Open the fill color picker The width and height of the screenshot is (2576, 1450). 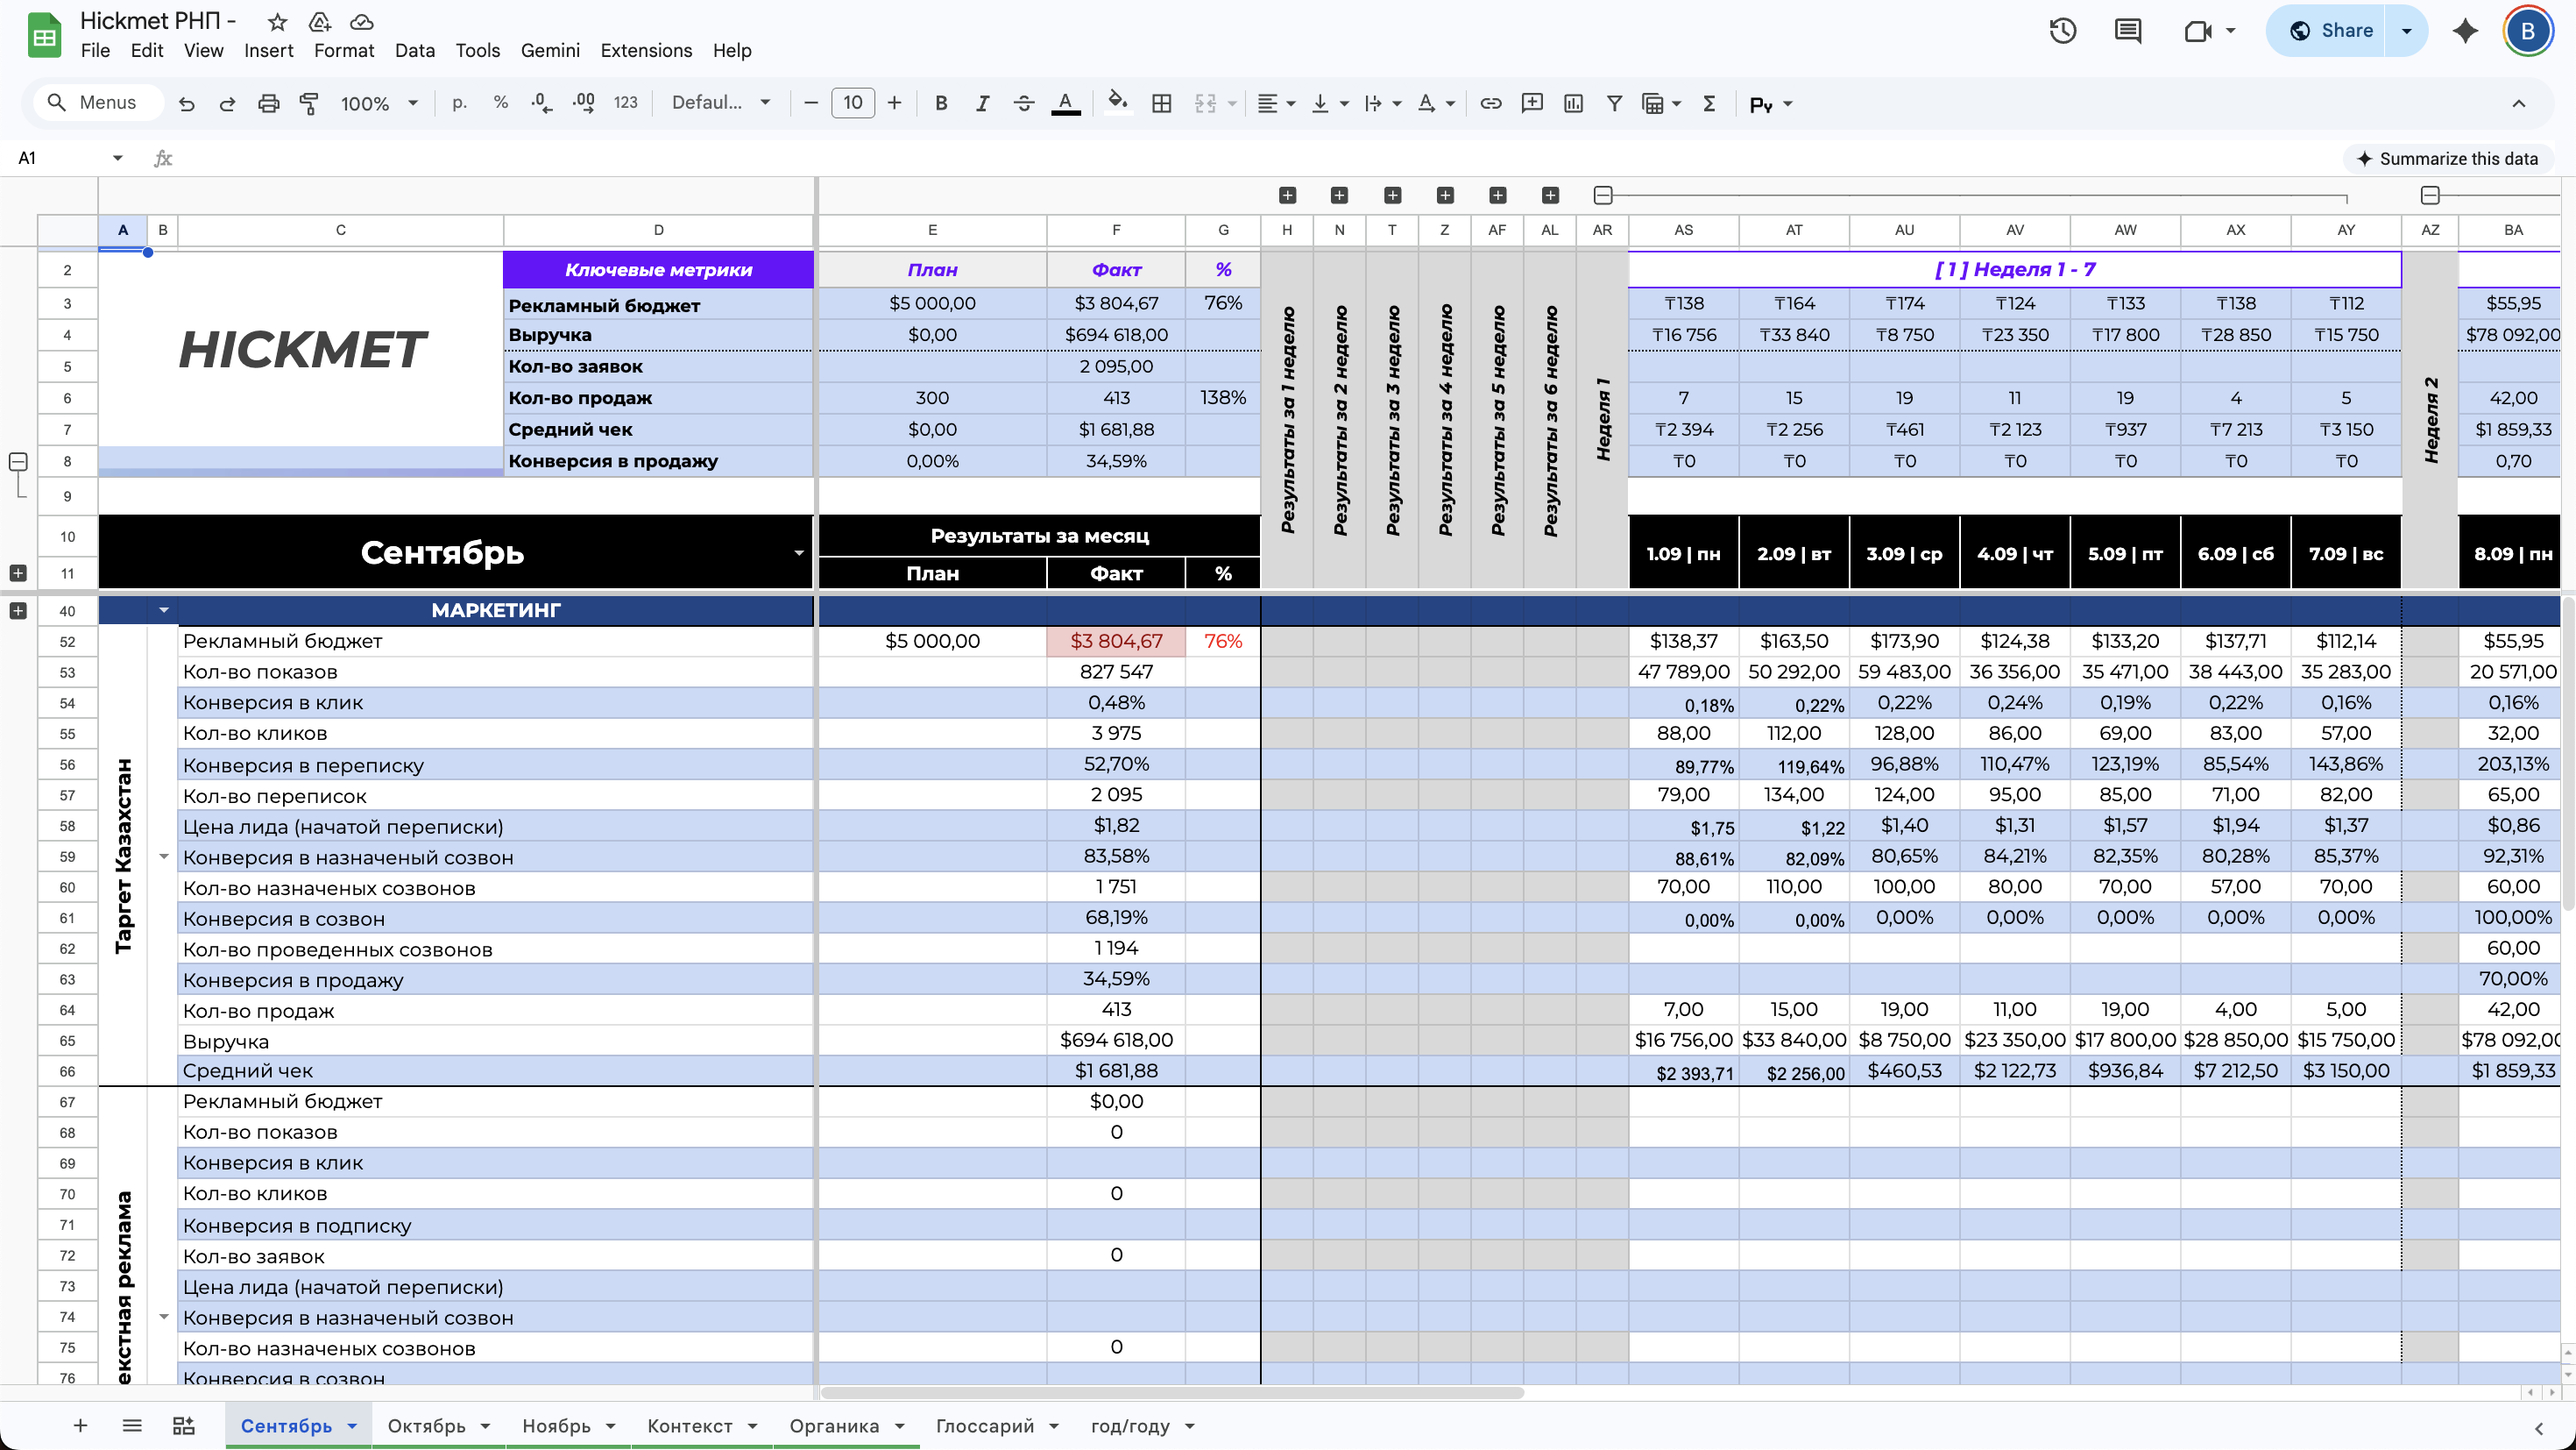tap(1118, 103)
